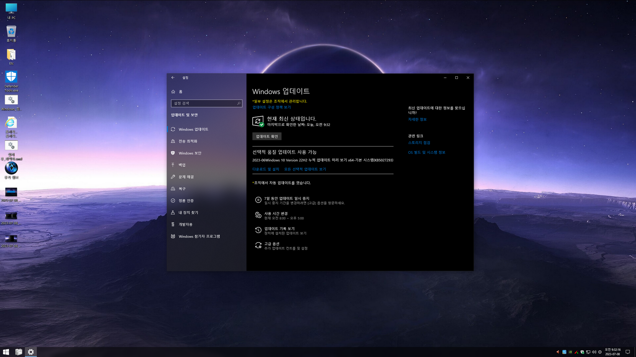Image resolution: width=636 pixels, height=357 pixels.
Task: Click the NVIDIA tray icon
Action: [570, 352]
